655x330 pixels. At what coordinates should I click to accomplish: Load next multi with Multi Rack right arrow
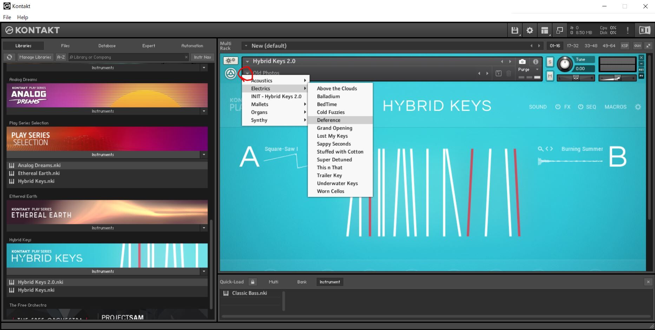[x=539, y=46]
